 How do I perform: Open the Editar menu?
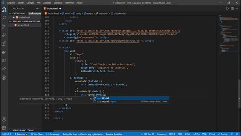coord(21,3)
